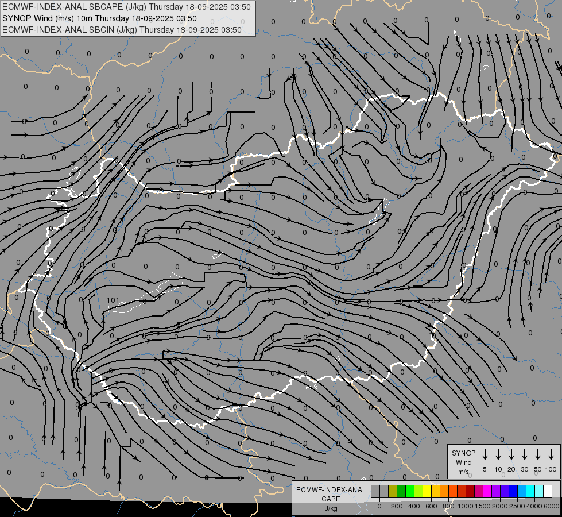
Task: Choose the dark red legend swatch
Action: [x=470, y=491]
